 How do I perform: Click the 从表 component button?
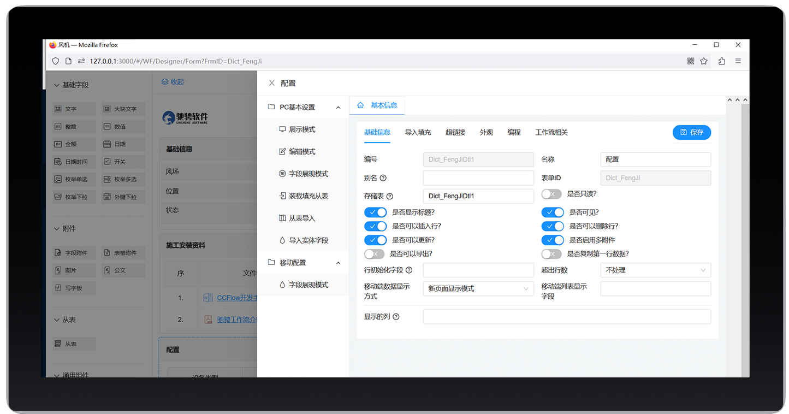[74, 344]
